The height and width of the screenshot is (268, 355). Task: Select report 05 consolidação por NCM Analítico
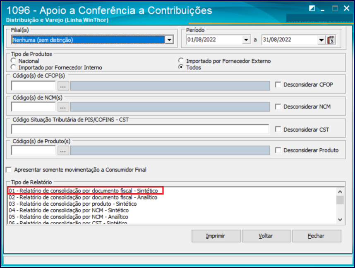(x=68, y=217)
